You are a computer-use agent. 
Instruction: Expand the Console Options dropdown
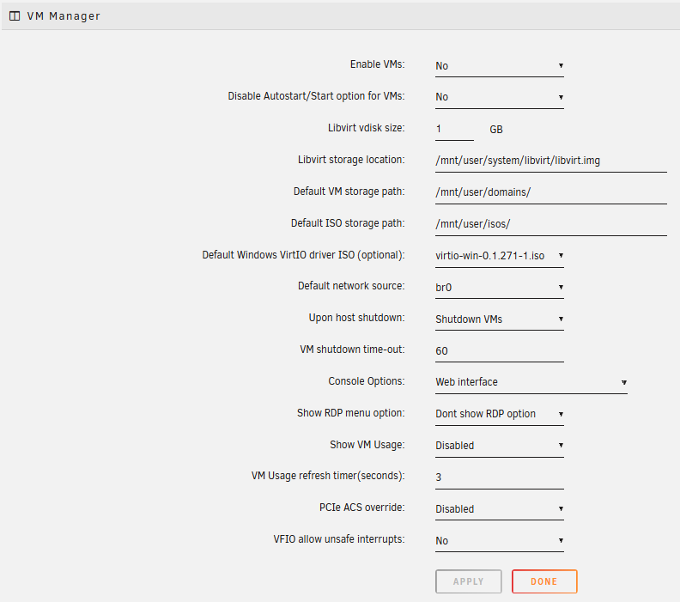(531, 382)
